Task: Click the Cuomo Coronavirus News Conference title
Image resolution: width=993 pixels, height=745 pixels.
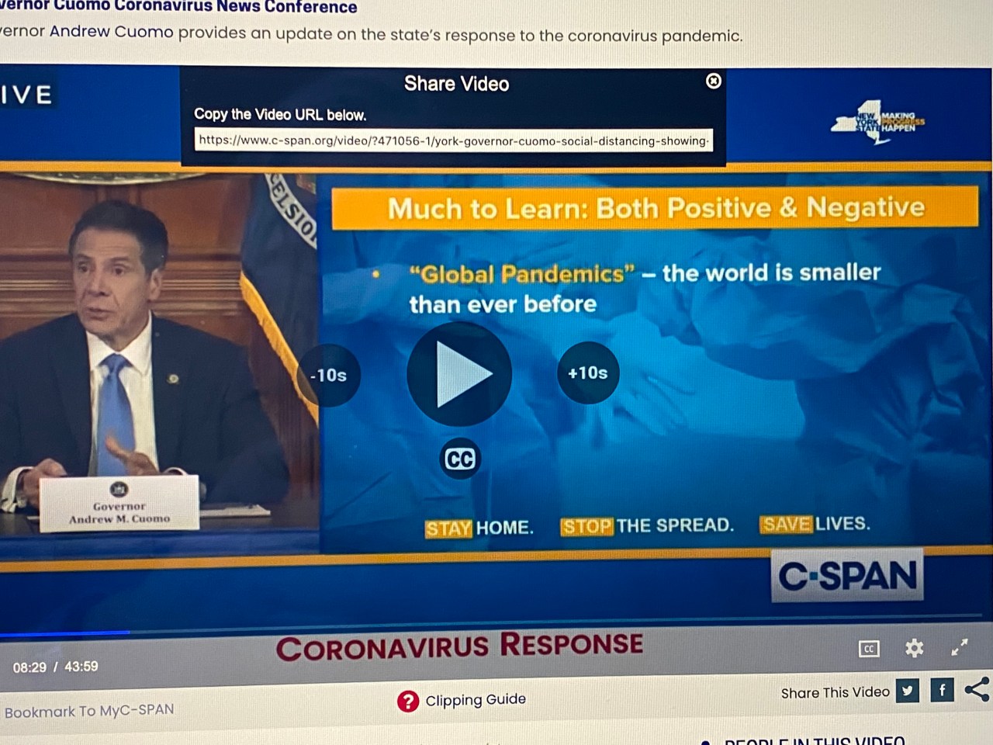Action: point(179,8)
